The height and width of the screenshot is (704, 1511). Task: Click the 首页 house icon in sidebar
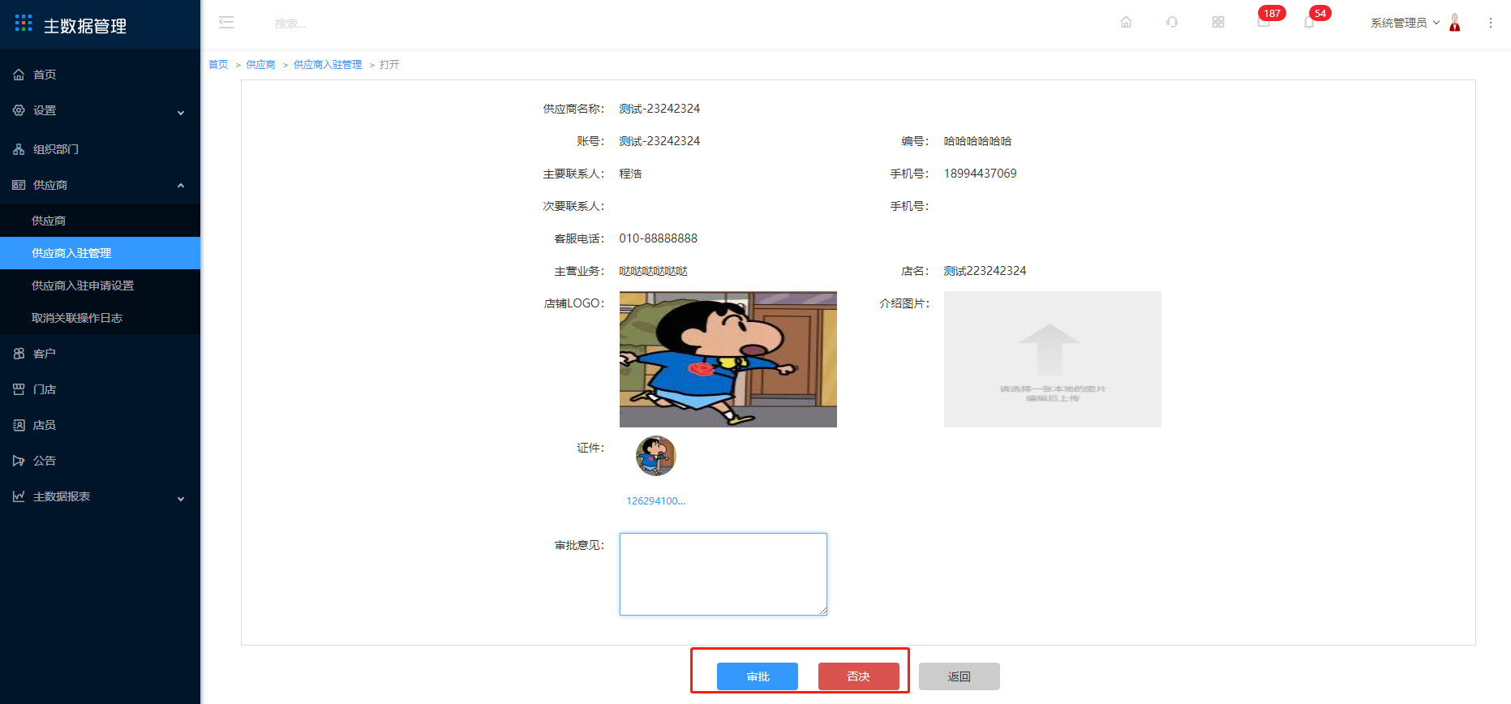[19, 75]
